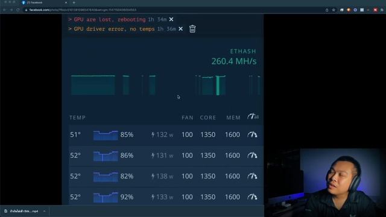This screenshot has width=386, height=217.
Task: Open overclock for the 138 w GPU row
Action: click(x=252, y=176)
